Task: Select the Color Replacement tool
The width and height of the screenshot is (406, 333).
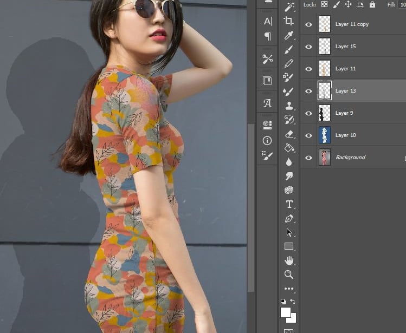Action: pos(288,77)
